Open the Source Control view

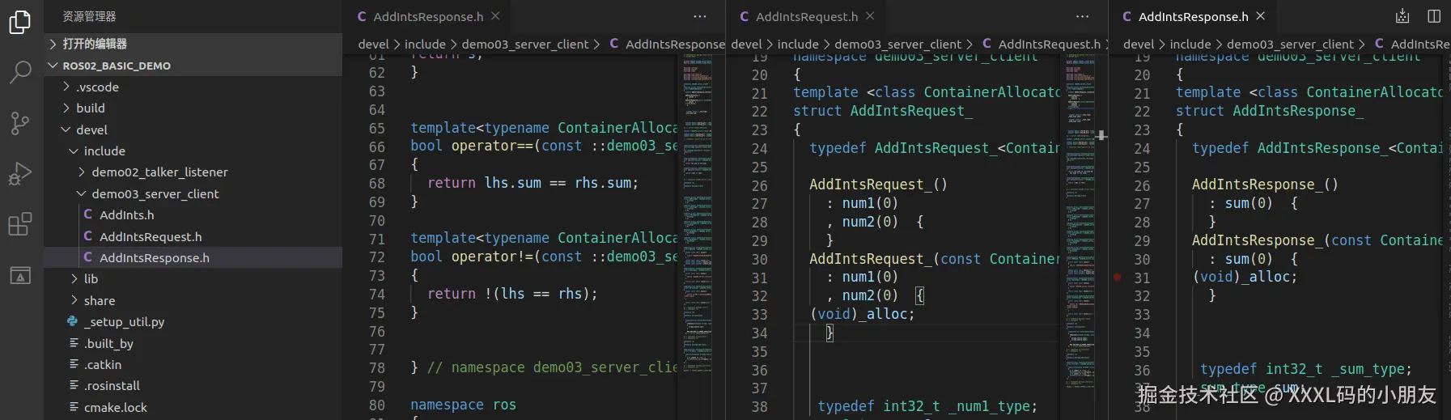click(x=20, y=123)
